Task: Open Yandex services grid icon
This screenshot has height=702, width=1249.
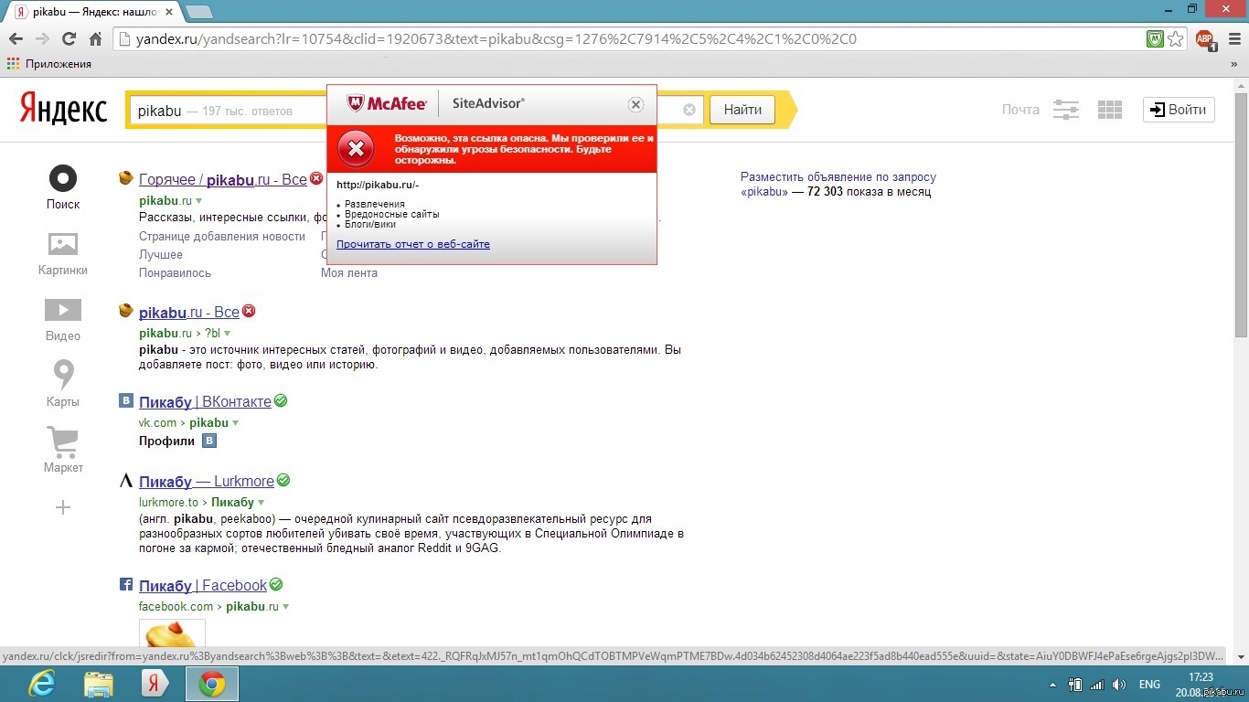Action: click(x=1109, y=110)
